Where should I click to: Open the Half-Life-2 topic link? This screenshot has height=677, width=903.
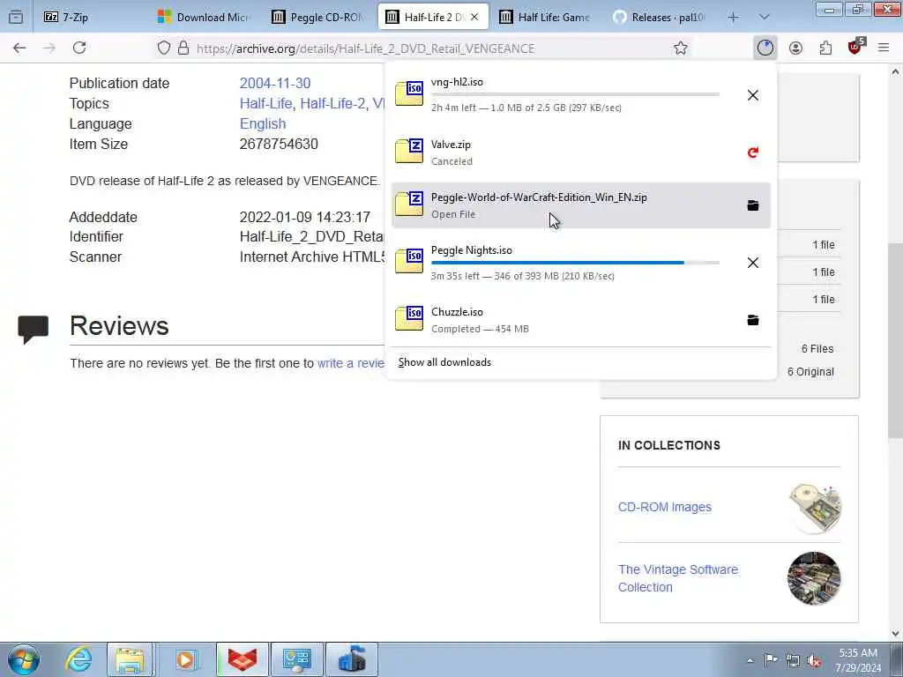tap(332, 104)
